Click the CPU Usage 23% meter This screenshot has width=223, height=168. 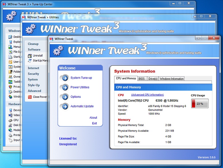click(200, 104)
